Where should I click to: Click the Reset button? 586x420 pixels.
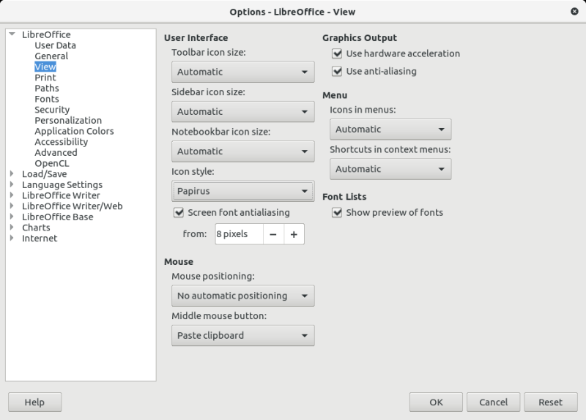pos(550,402)
